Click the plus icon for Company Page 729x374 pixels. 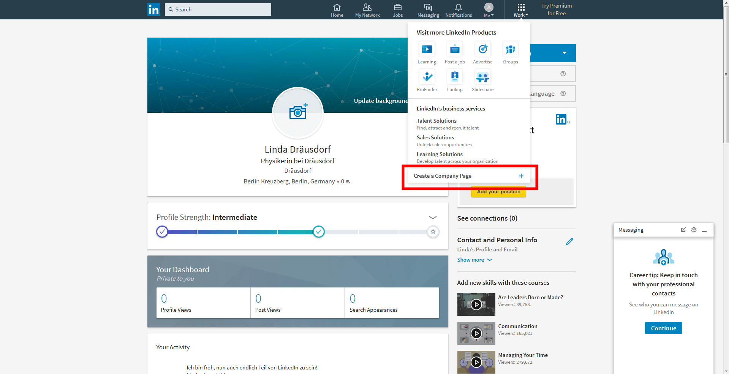pyautogui.click(x=521, y=176)
